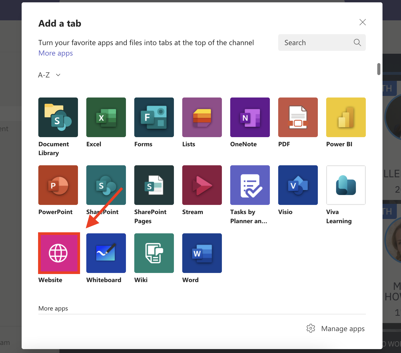The height and width of the screenshot is (353, 401).
Task: Add the PowerPoint app icon
Action: [58, 185]
